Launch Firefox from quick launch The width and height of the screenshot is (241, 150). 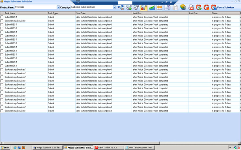pyautogui.click(x=24, y=148)
